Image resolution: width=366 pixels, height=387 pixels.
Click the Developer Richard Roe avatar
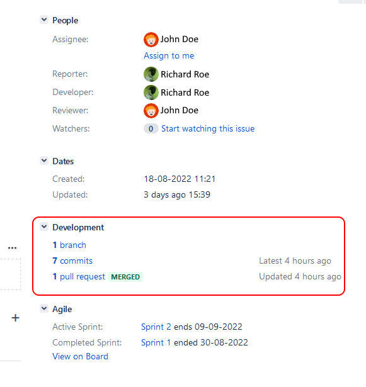(x=151, y=93)
